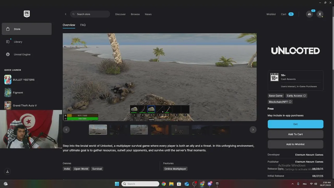
Task: Open the friends icon
Action: click(309, 14)
